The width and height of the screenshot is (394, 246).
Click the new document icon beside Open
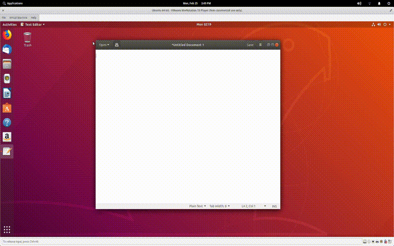pyautogui.click(x=117, y=45)
